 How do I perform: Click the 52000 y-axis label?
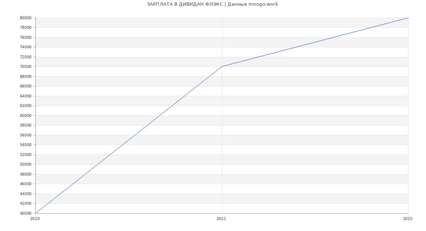point(26,155)
